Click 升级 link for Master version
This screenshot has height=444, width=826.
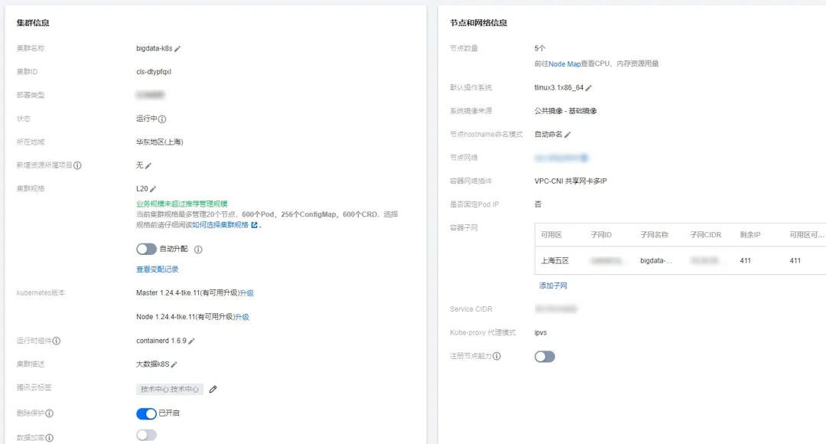246,293
